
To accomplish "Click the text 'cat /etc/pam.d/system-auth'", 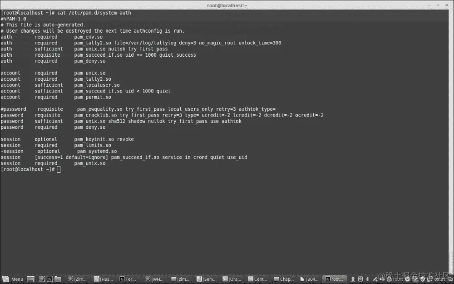I will click(94, 13).
